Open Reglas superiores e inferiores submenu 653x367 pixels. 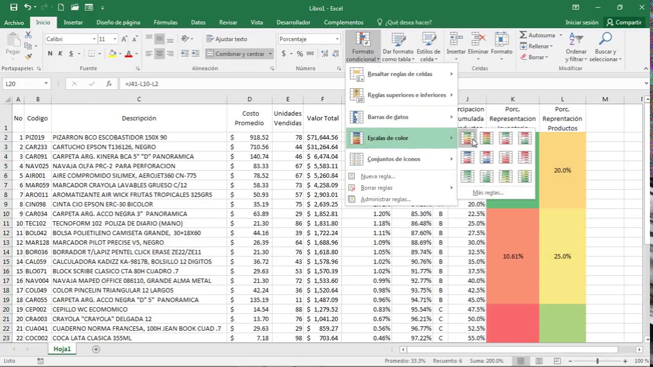[401, 95]
